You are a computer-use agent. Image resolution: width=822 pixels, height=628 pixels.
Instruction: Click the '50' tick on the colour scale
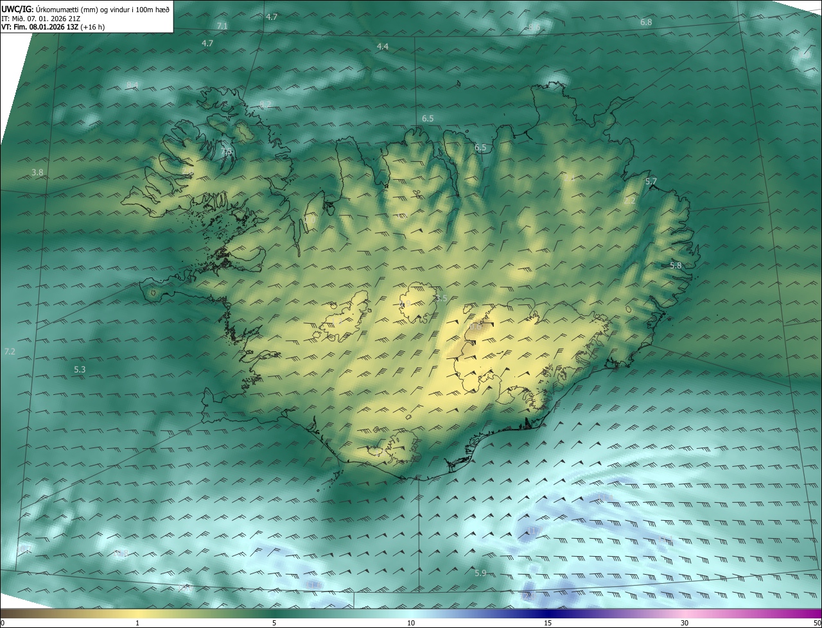pyautogui.click(x=817, y=623)
